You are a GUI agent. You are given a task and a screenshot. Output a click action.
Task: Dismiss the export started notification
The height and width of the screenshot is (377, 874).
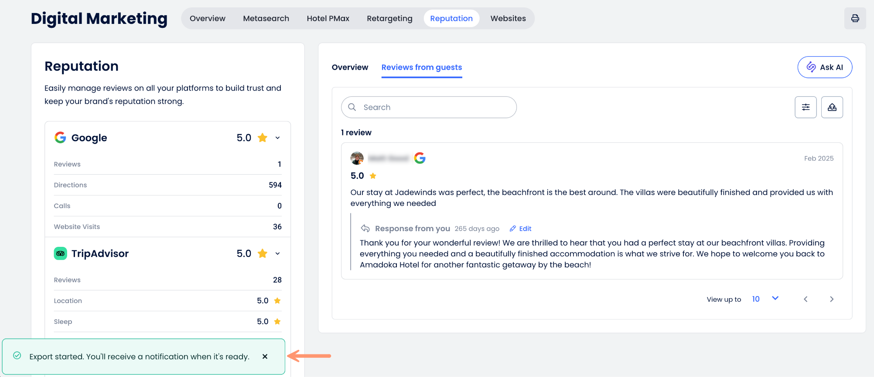(x=265, y=357)
